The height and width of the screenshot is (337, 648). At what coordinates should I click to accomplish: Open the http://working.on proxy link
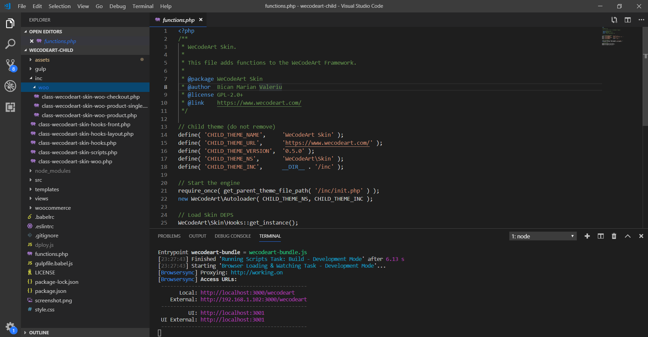coord(256,272)
